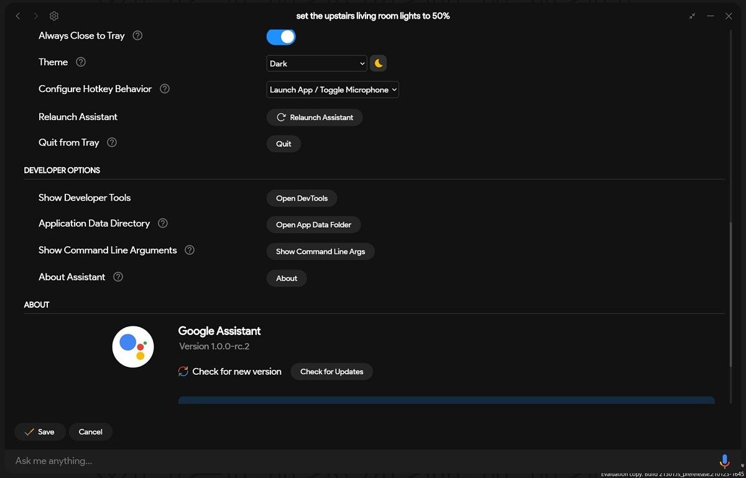
Task: Click the help icon next to Quit from Tray
Action: [x=111, y=142]
